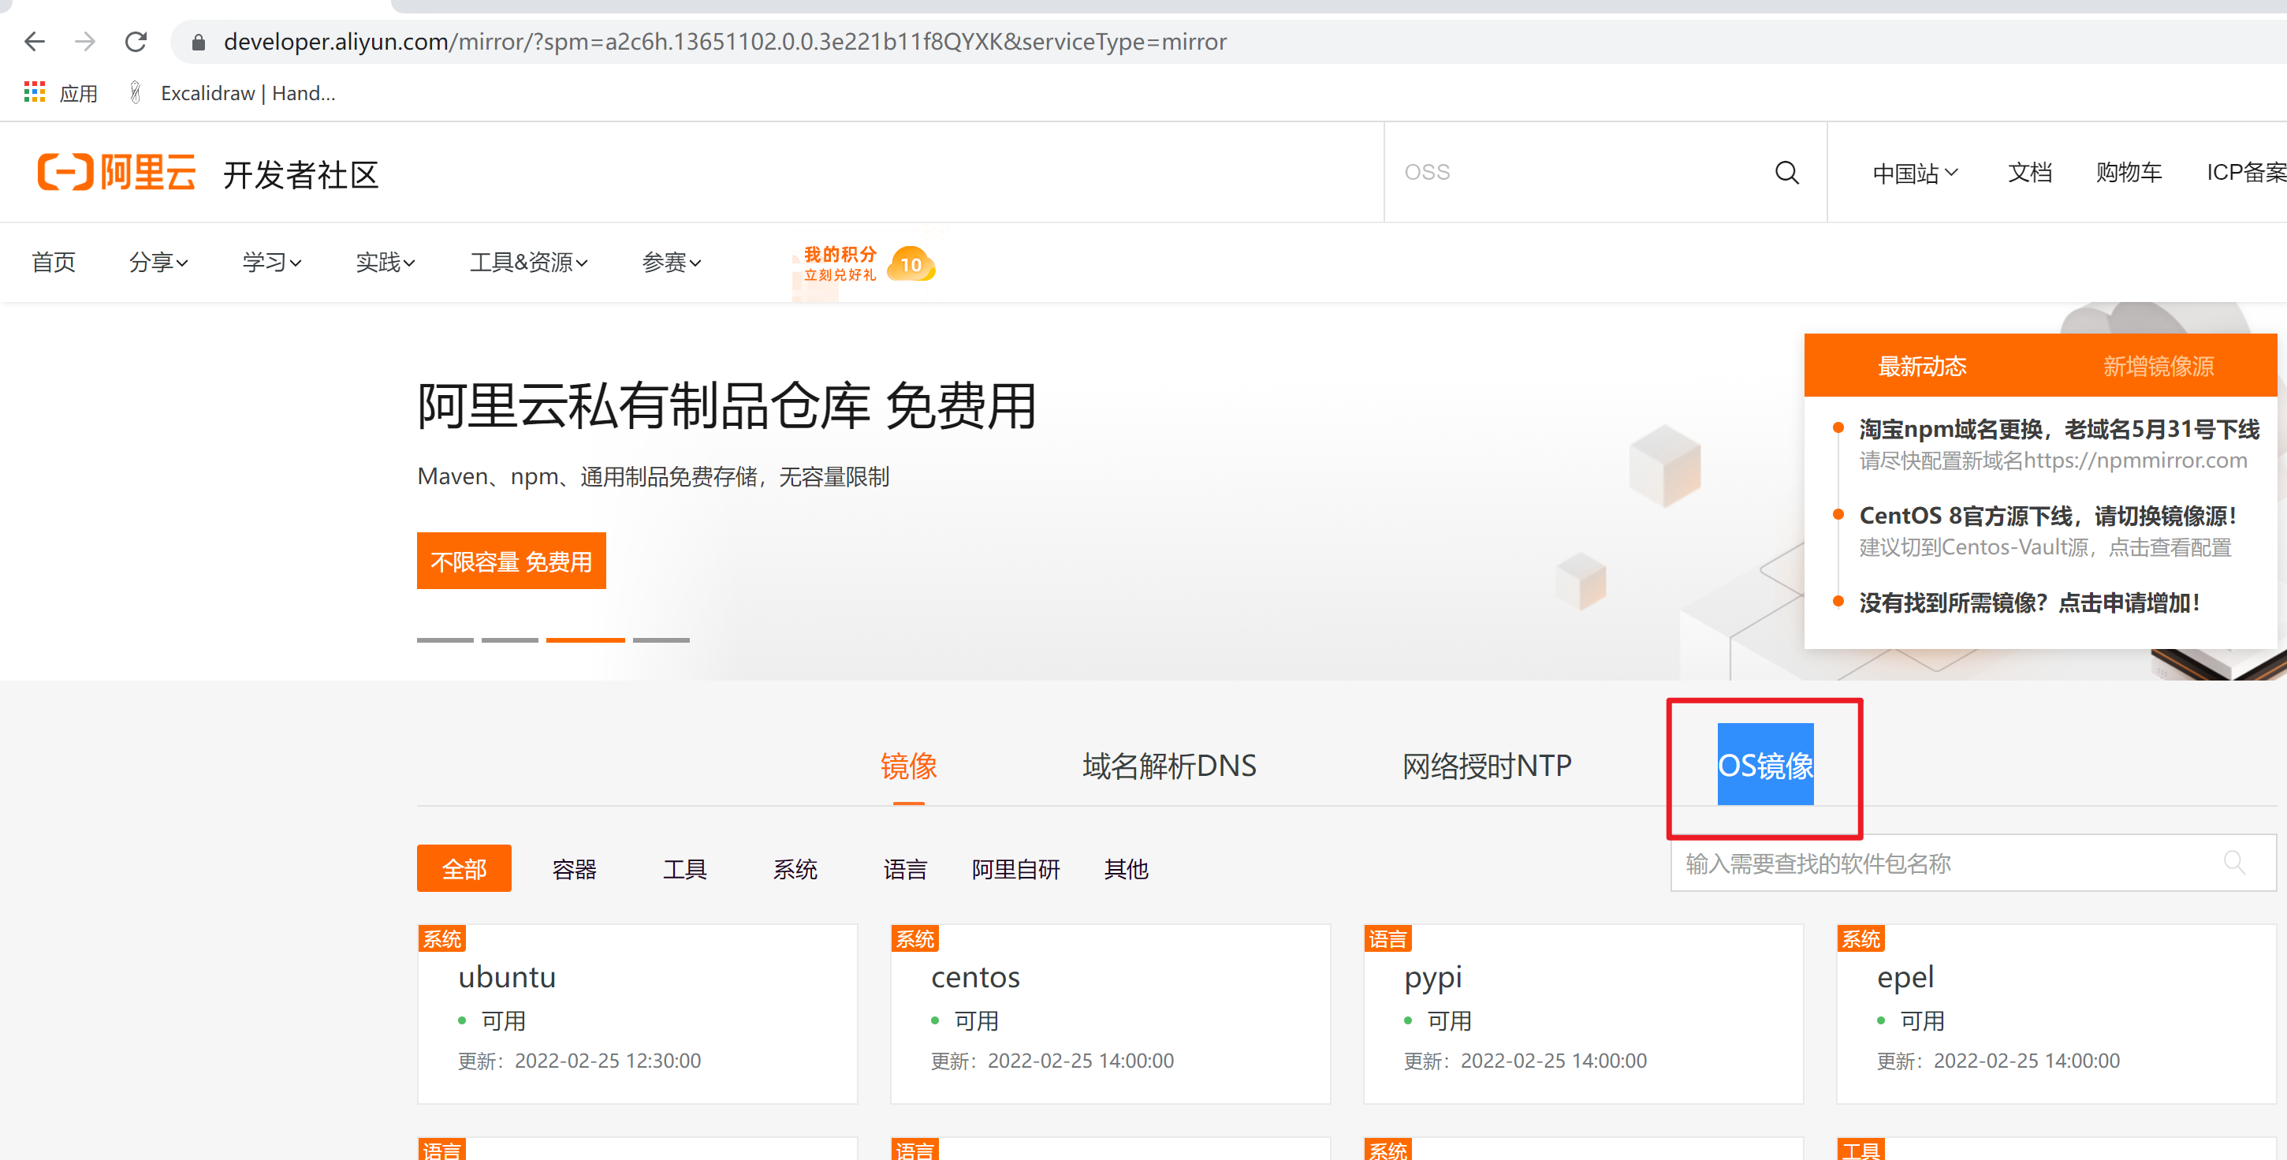Select the fourth banner carousel indicator
The width and height of the screenshot is (2287, 1160).
click(661, 640)
